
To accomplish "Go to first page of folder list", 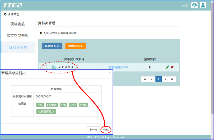I will 145,79.
